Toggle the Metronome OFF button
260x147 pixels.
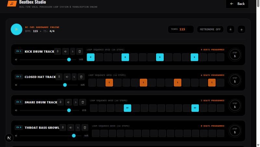pyautogui.click(x=210, y=29)
